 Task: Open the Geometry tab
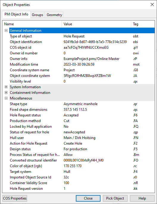pyautogui.click(x=54, y=15)
